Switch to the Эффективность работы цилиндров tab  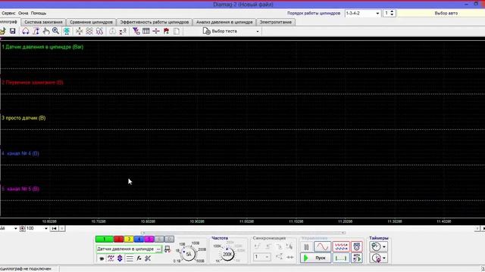(x=155, y=22)
